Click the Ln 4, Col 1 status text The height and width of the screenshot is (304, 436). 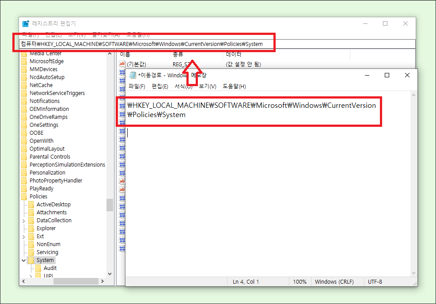tap(246, 282)
